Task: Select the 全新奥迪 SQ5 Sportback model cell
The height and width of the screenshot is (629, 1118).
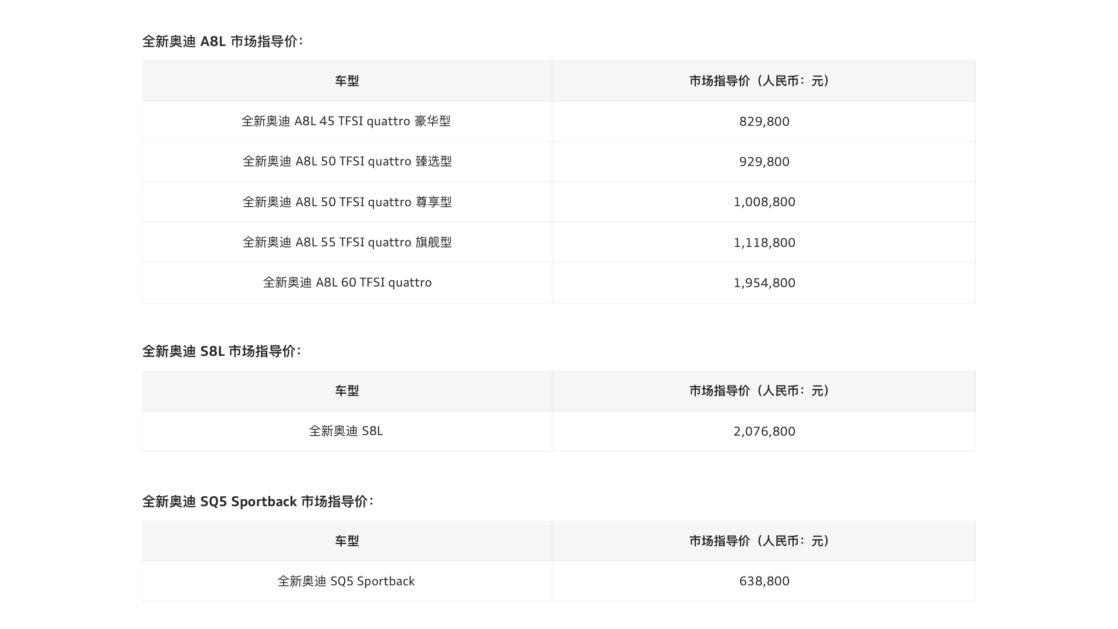Action: [x=346, y=581]
